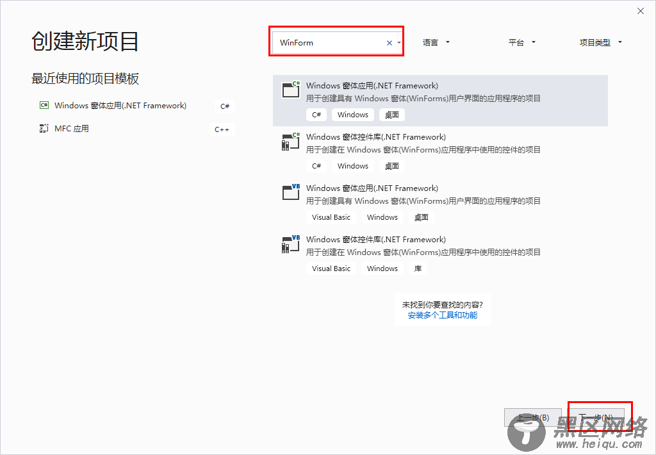Image resolution: width=656 pixels, height=455 pixels.
Task: Click the Visual Basic tag under VB 窗体应用
Action: pyautogui.click(x=331, y=217)
